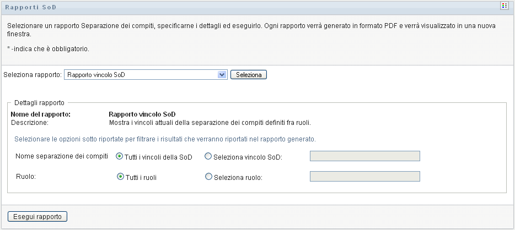Click the Seleziona rapporto label
Screen dimensions: 515x230
click(33, 74)
